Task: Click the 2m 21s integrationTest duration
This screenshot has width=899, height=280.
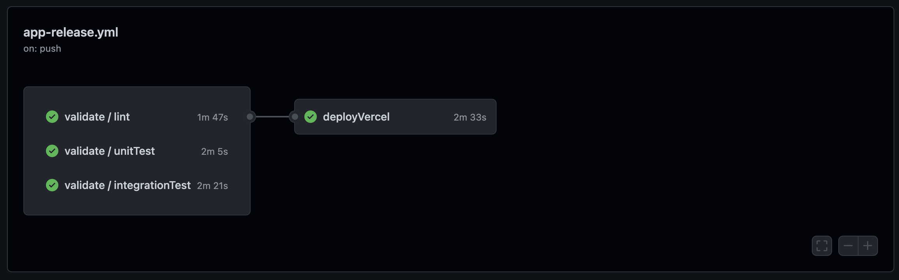Action: [212, 185]
